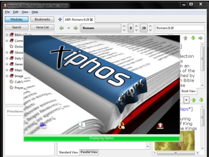Click the Maps red book icon

(x=12, y=70)
